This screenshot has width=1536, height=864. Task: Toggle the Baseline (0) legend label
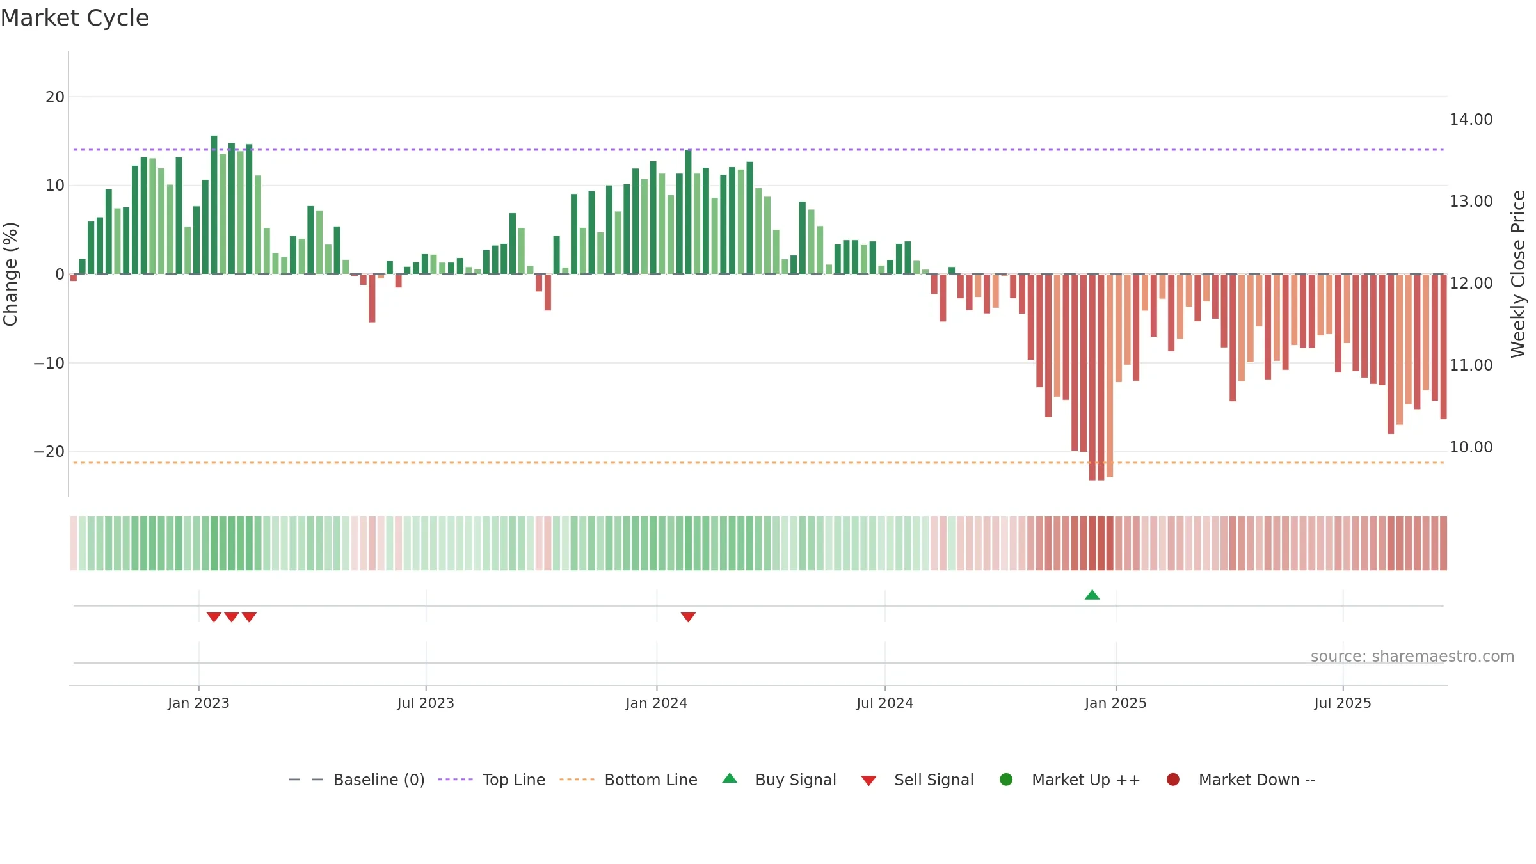click(x=379, y=780)
